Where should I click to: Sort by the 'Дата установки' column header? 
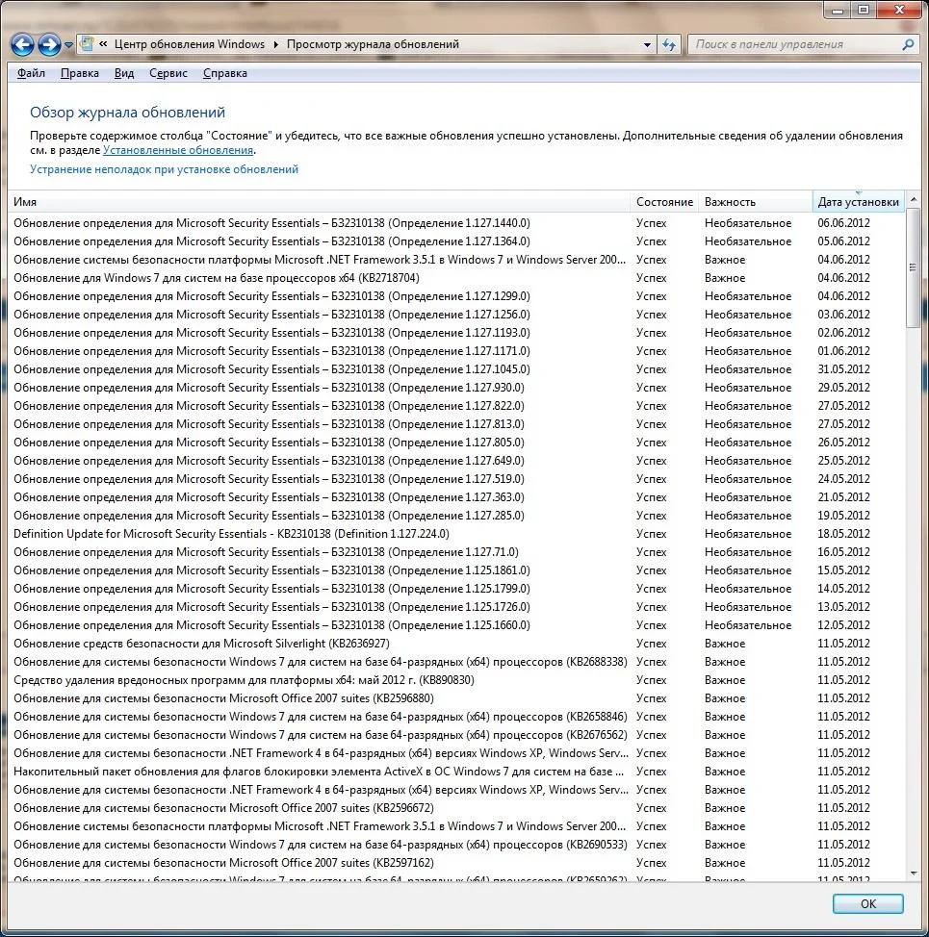859,202
